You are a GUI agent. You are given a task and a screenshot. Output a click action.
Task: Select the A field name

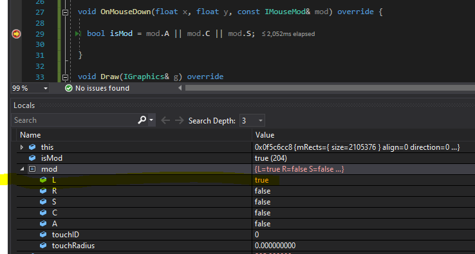click(x=55, y=224)
